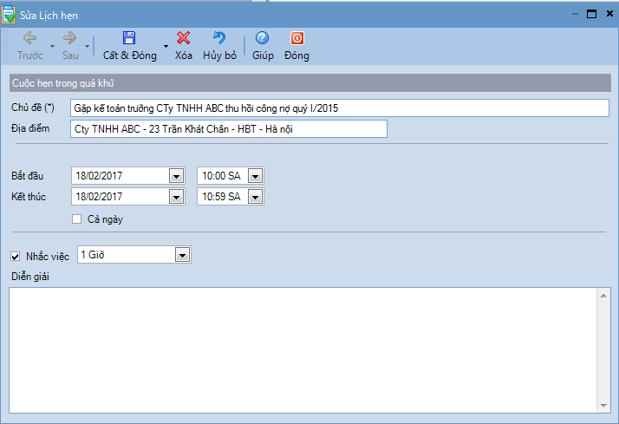Click the red Đóng close icon
This screenshot has width=619, height=424.
pyautogui.click(x=296, y=38)
